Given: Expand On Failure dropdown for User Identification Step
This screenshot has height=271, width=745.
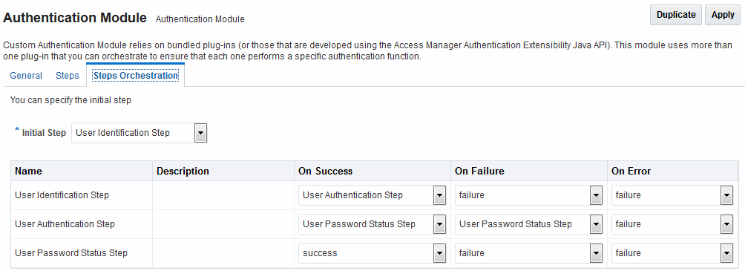Looking at the screenshot, I should [x=596, y=195].
